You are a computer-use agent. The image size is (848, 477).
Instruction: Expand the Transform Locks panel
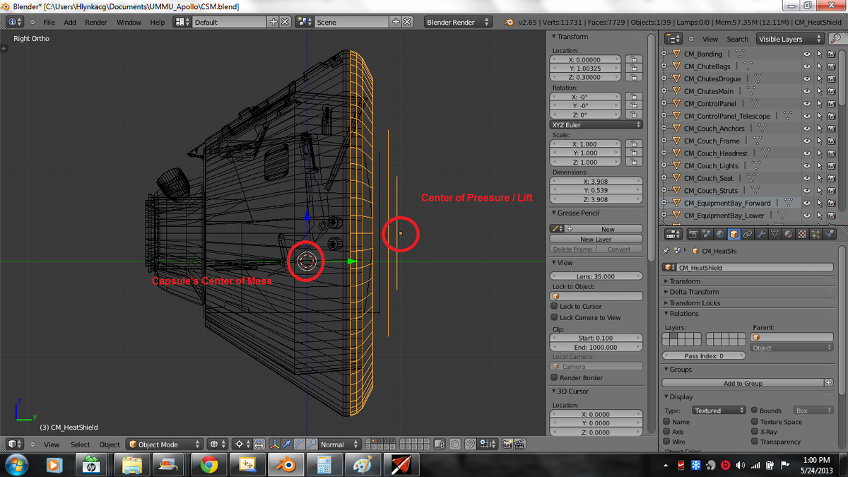[x=695, y=303]
